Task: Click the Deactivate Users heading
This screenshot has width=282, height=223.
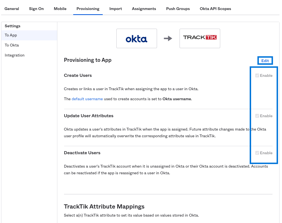Action: point(82,153)
